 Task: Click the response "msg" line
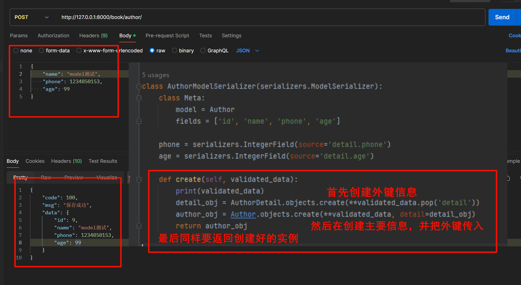tap(67, 205)
